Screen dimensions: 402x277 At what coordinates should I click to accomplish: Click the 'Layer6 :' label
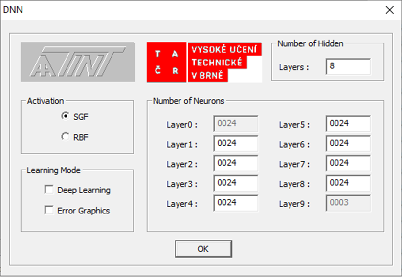click(294, 145)
